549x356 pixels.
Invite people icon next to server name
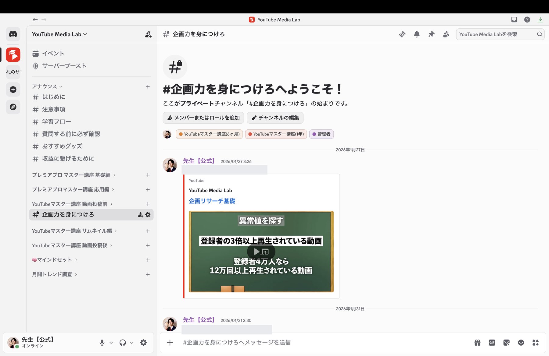point(148,34)
